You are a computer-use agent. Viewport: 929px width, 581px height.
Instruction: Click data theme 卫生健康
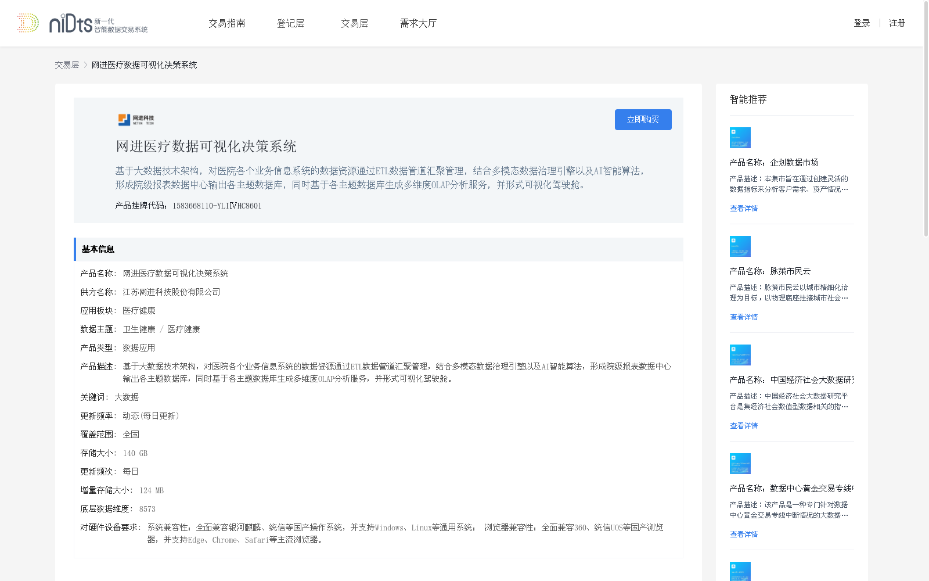139,329
